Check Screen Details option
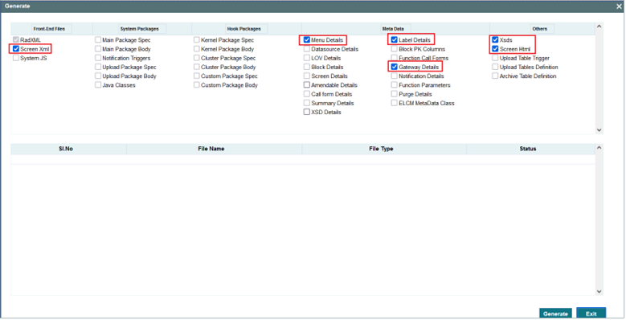 pos(307,76)
